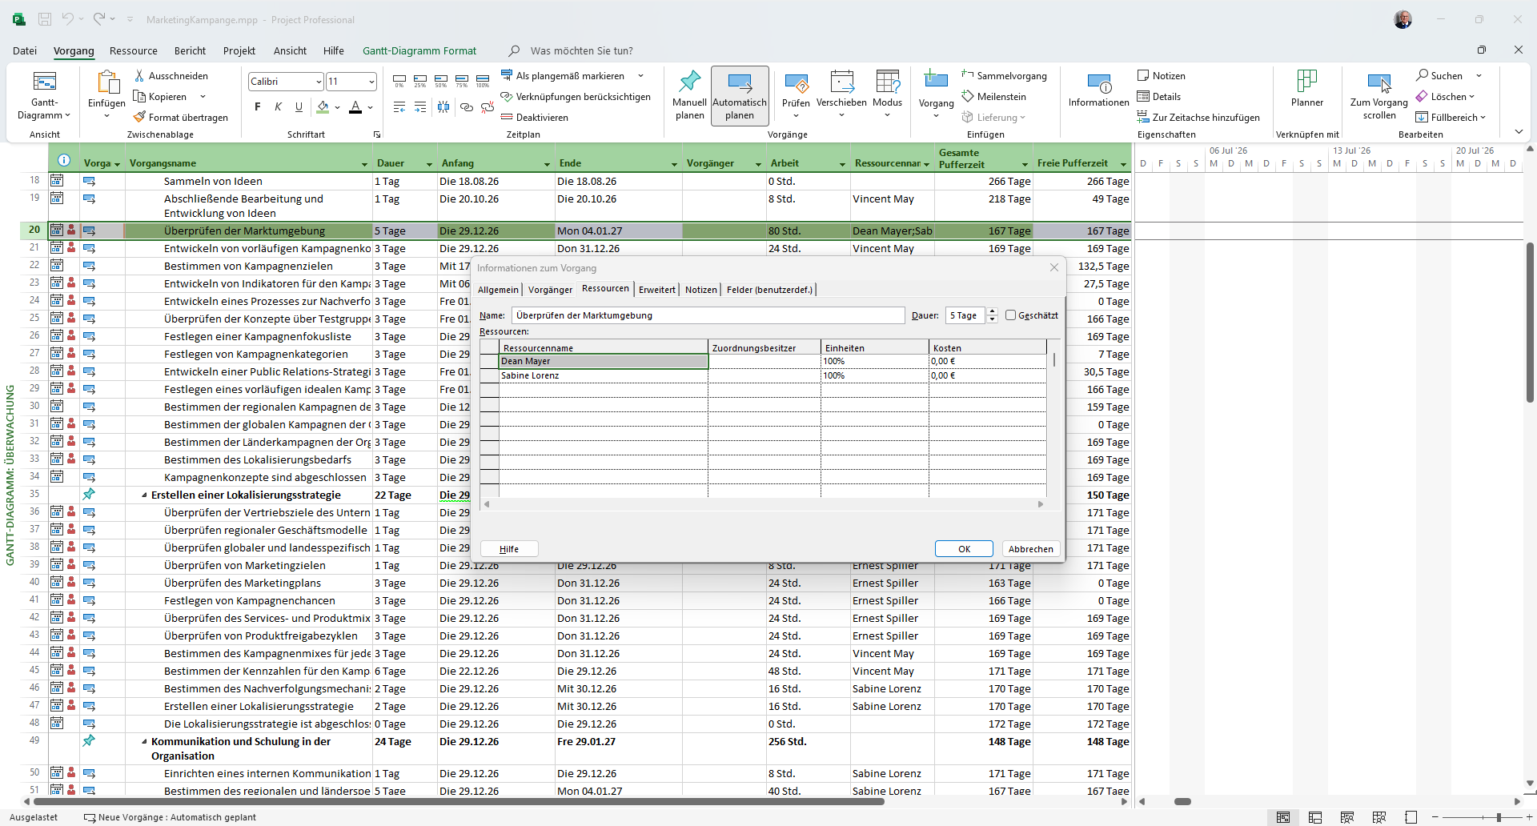Screen dimensions: 1537x826
Task: Click Abbrechen in the dialog
Action: coord(1030,549)
